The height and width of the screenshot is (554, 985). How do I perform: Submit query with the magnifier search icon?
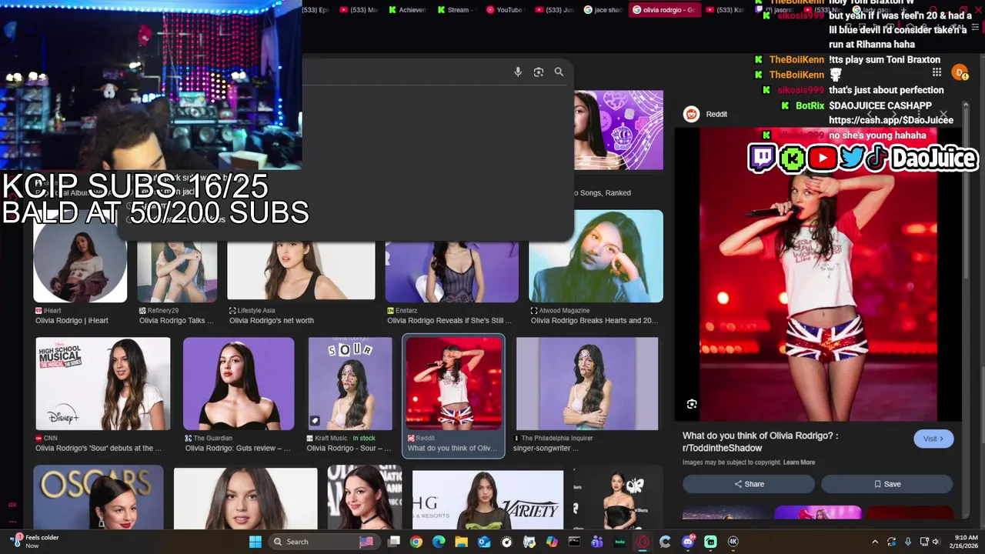(x=559, y=72)
